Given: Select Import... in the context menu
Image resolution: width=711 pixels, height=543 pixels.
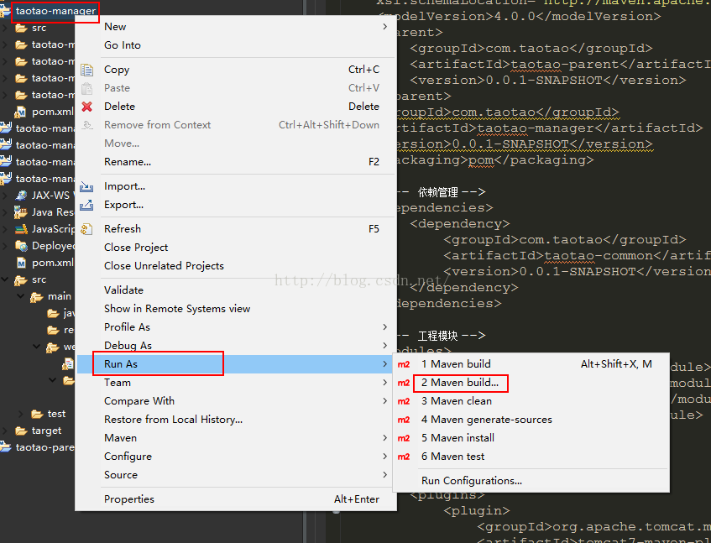Looking at the screenshot, I should [236, 186].
